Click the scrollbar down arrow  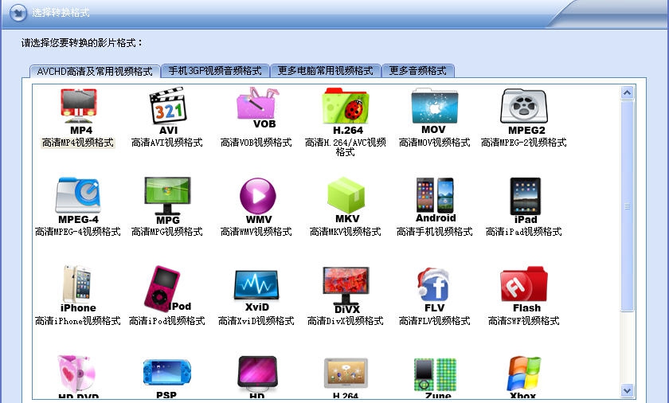click(628, 389)
